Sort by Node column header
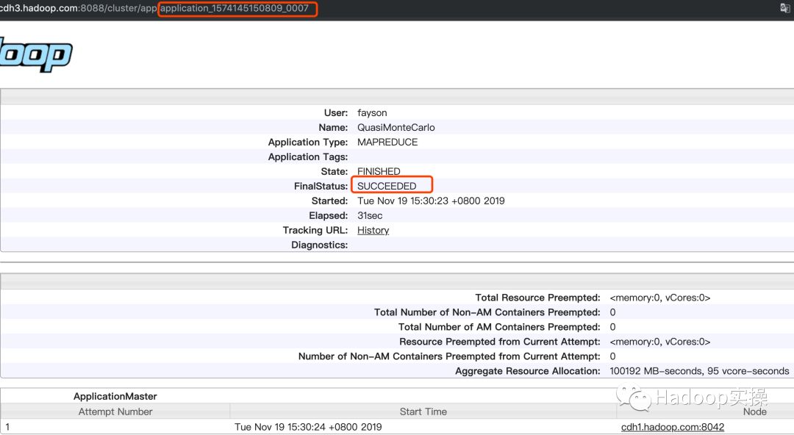This screenshot has height=435, width=794. pos(754,411)
